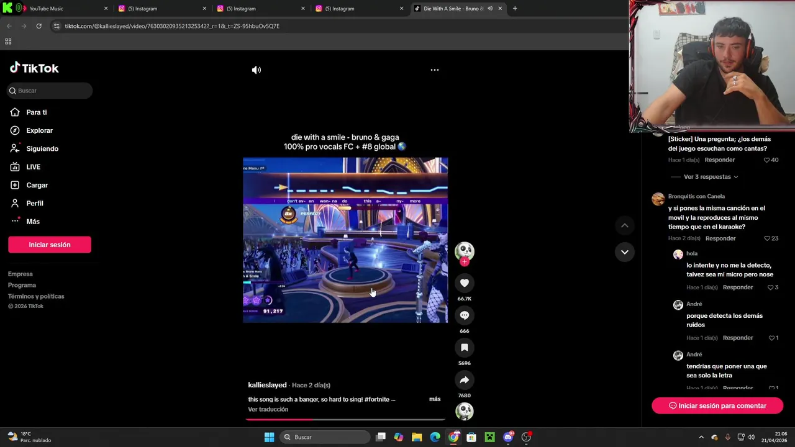Like Bronquitis con Canela's comment
Image resolution: width=795 pixels, height=447 pixels.
coord(767,238)
